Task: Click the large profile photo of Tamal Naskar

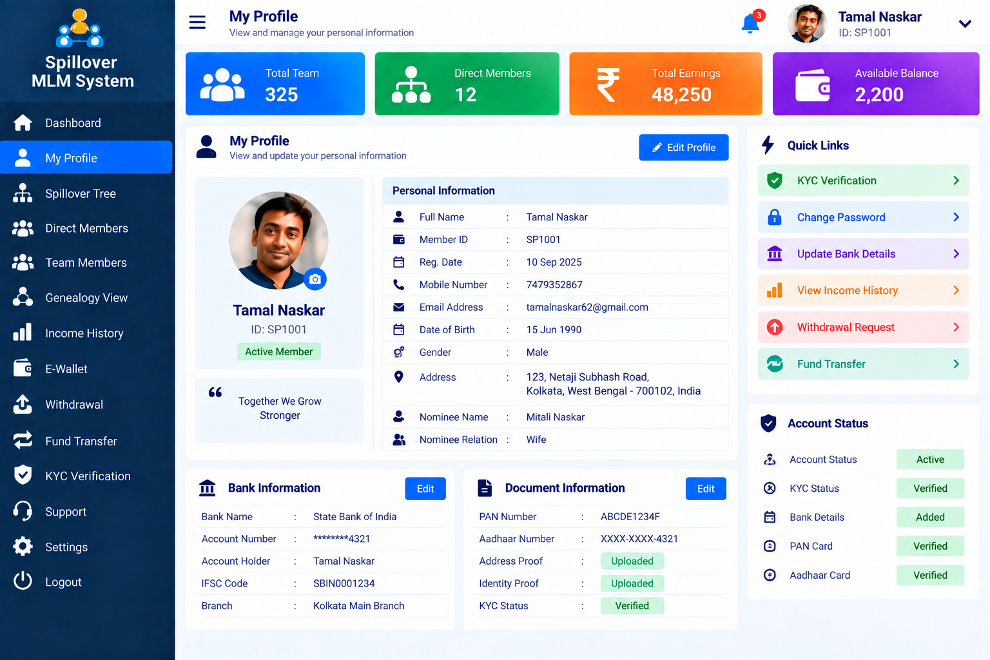Action: click(279, 240)
